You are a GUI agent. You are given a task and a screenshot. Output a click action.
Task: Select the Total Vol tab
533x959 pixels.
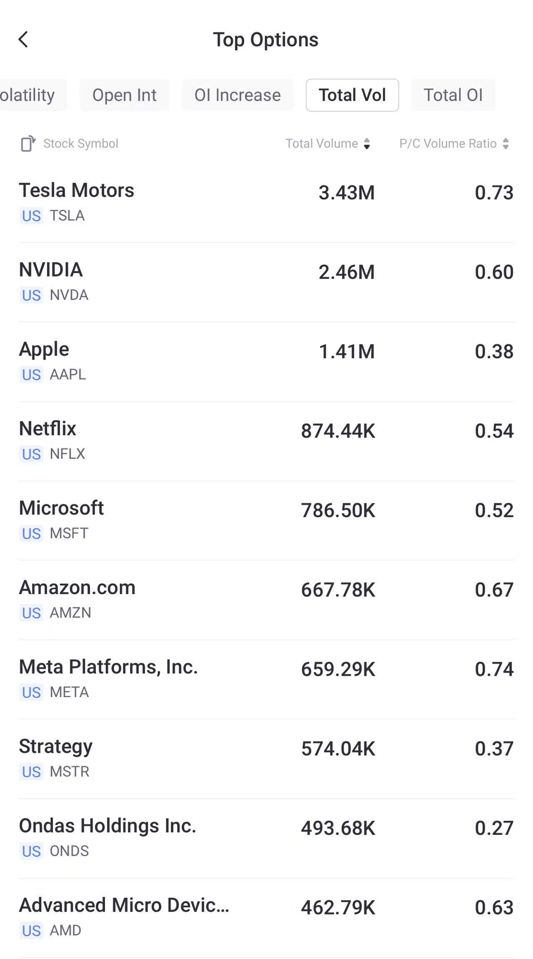click(x=352, y=95)
